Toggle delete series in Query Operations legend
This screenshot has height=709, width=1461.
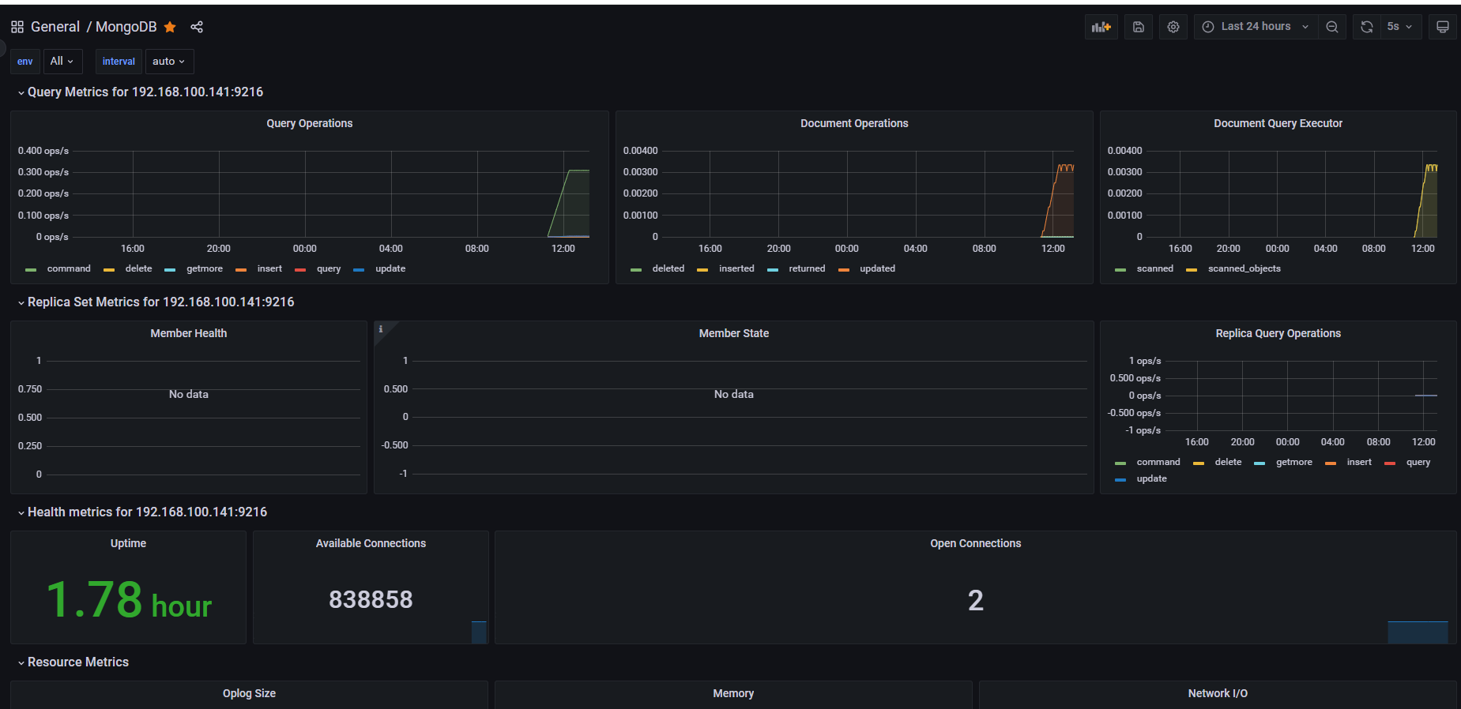coord(138,268)
